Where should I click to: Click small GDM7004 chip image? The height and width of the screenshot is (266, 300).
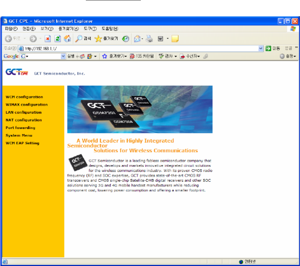tap(78, 163)
